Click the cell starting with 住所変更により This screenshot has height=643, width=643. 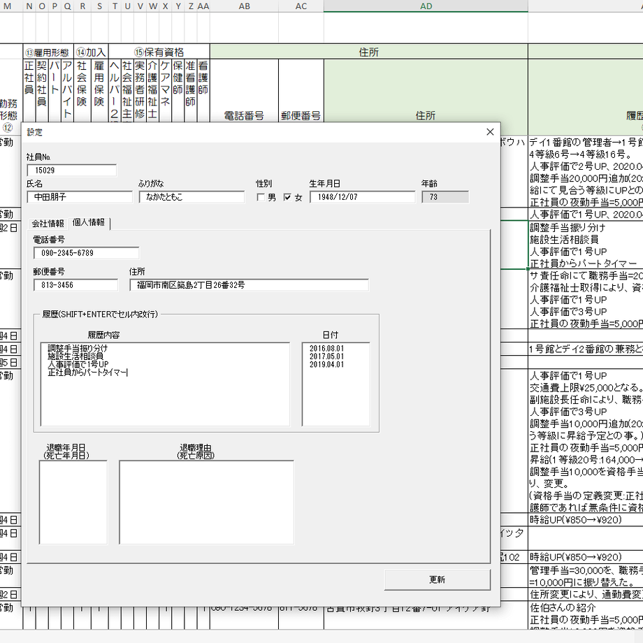tap(586, 594)
